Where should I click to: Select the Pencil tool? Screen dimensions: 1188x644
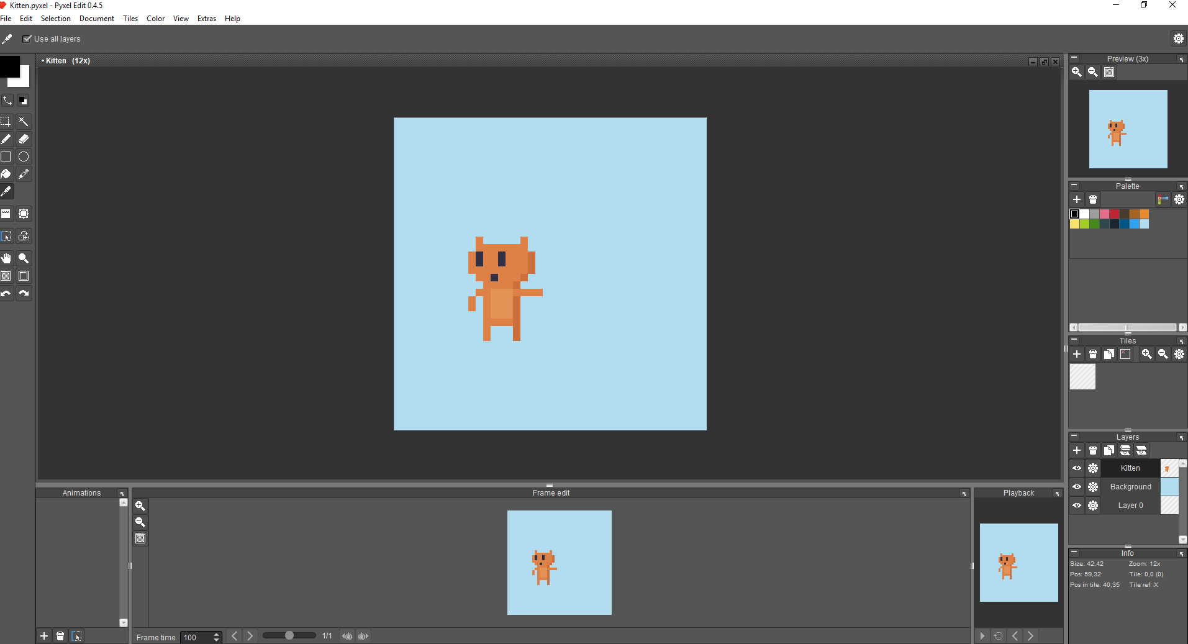(x=7, y=139)
